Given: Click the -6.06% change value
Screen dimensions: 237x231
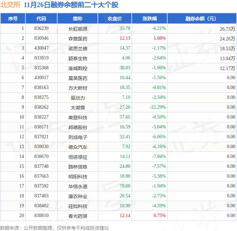Looking at the screenshot, I should tap(159, 137).
